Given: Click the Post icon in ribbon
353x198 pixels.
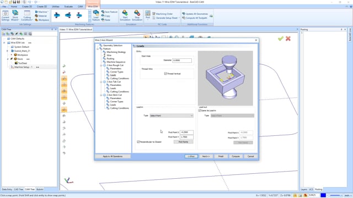Looking at the screenshot, I should pyautogui.click(x=148, y=15).
